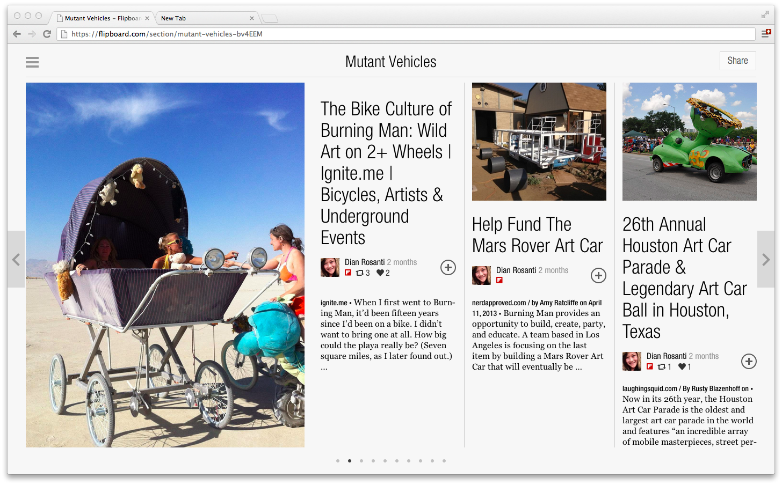The height and width of the screenshot is (485, 782).
Task: Click red Flipboard icon under Houston article author
Action: [650, 366]
